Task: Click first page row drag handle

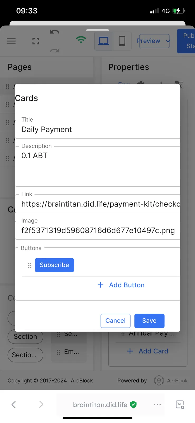Action: 8,87
